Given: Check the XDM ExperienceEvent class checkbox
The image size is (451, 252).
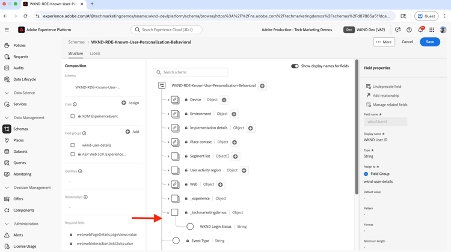Looking at the screenshot, I should [73, 116].
